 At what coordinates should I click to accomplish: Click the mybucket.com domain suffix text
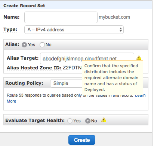point(114,17)
